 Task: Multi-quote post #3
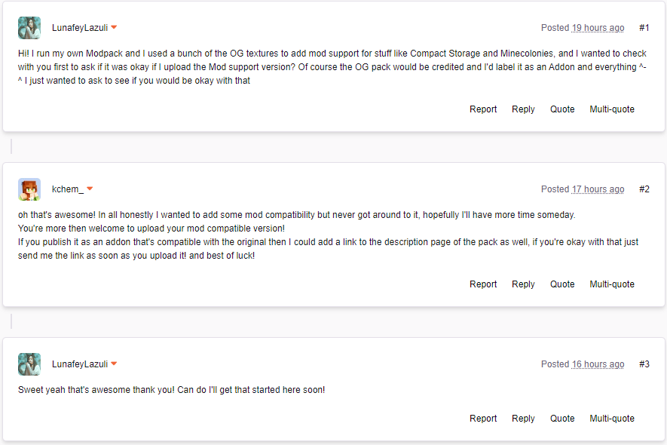coord(612,419)
